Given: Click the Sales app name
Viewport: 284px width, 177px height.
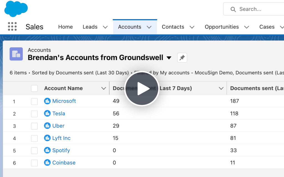Looking at the screenshot, I should click(x=34, y=27).
